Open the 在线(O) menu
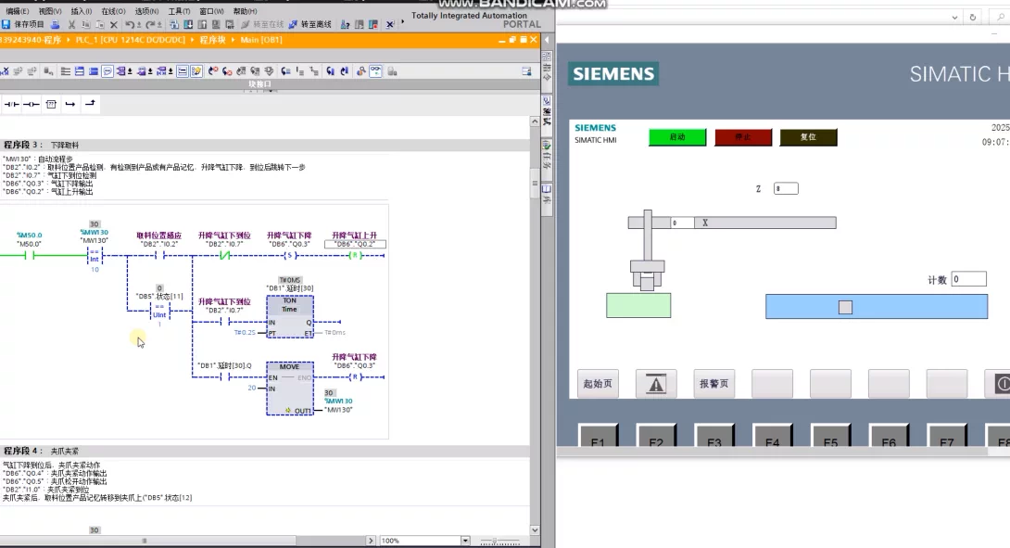The image size is (1010, 548). point(113,11)
